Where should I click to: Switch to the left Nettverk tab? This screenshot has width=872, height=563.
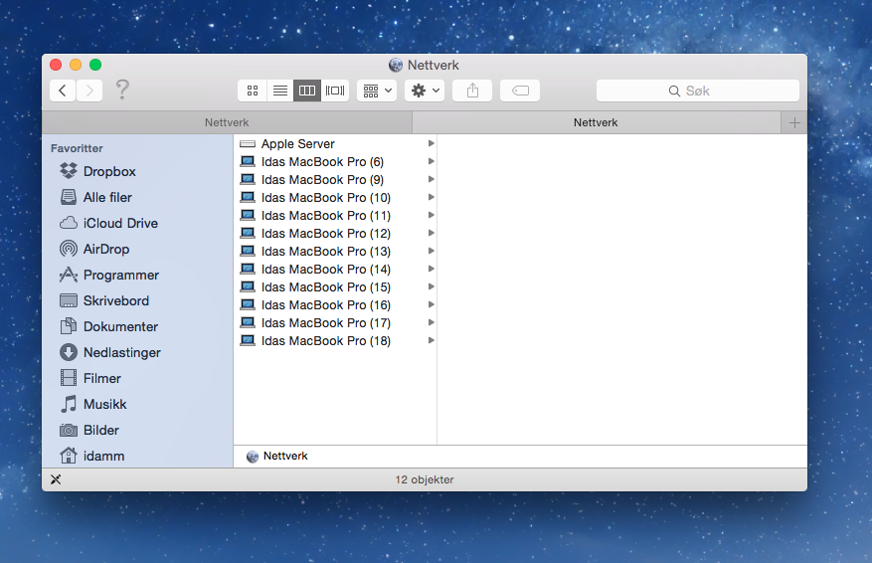227,122
